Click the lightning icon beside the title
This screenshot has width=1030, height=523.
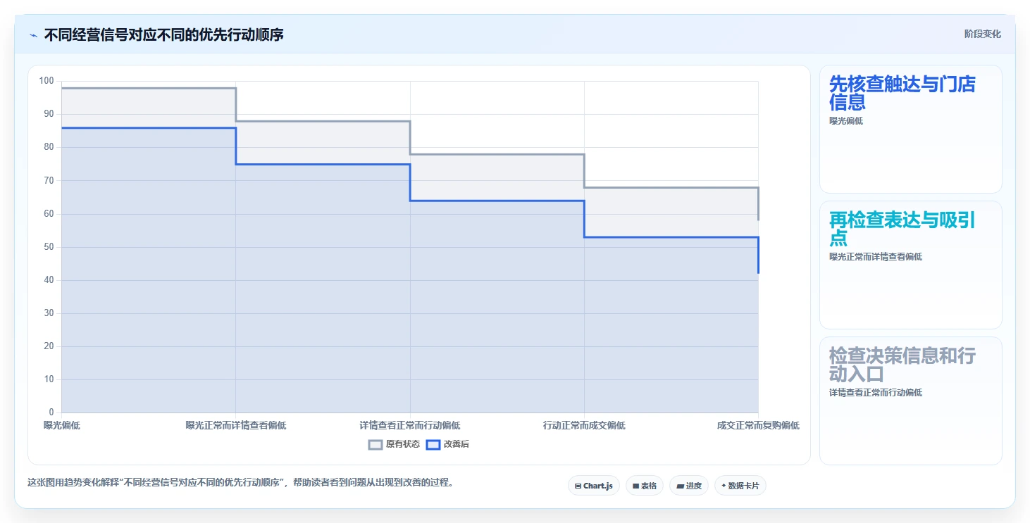[x=33, y=34]
